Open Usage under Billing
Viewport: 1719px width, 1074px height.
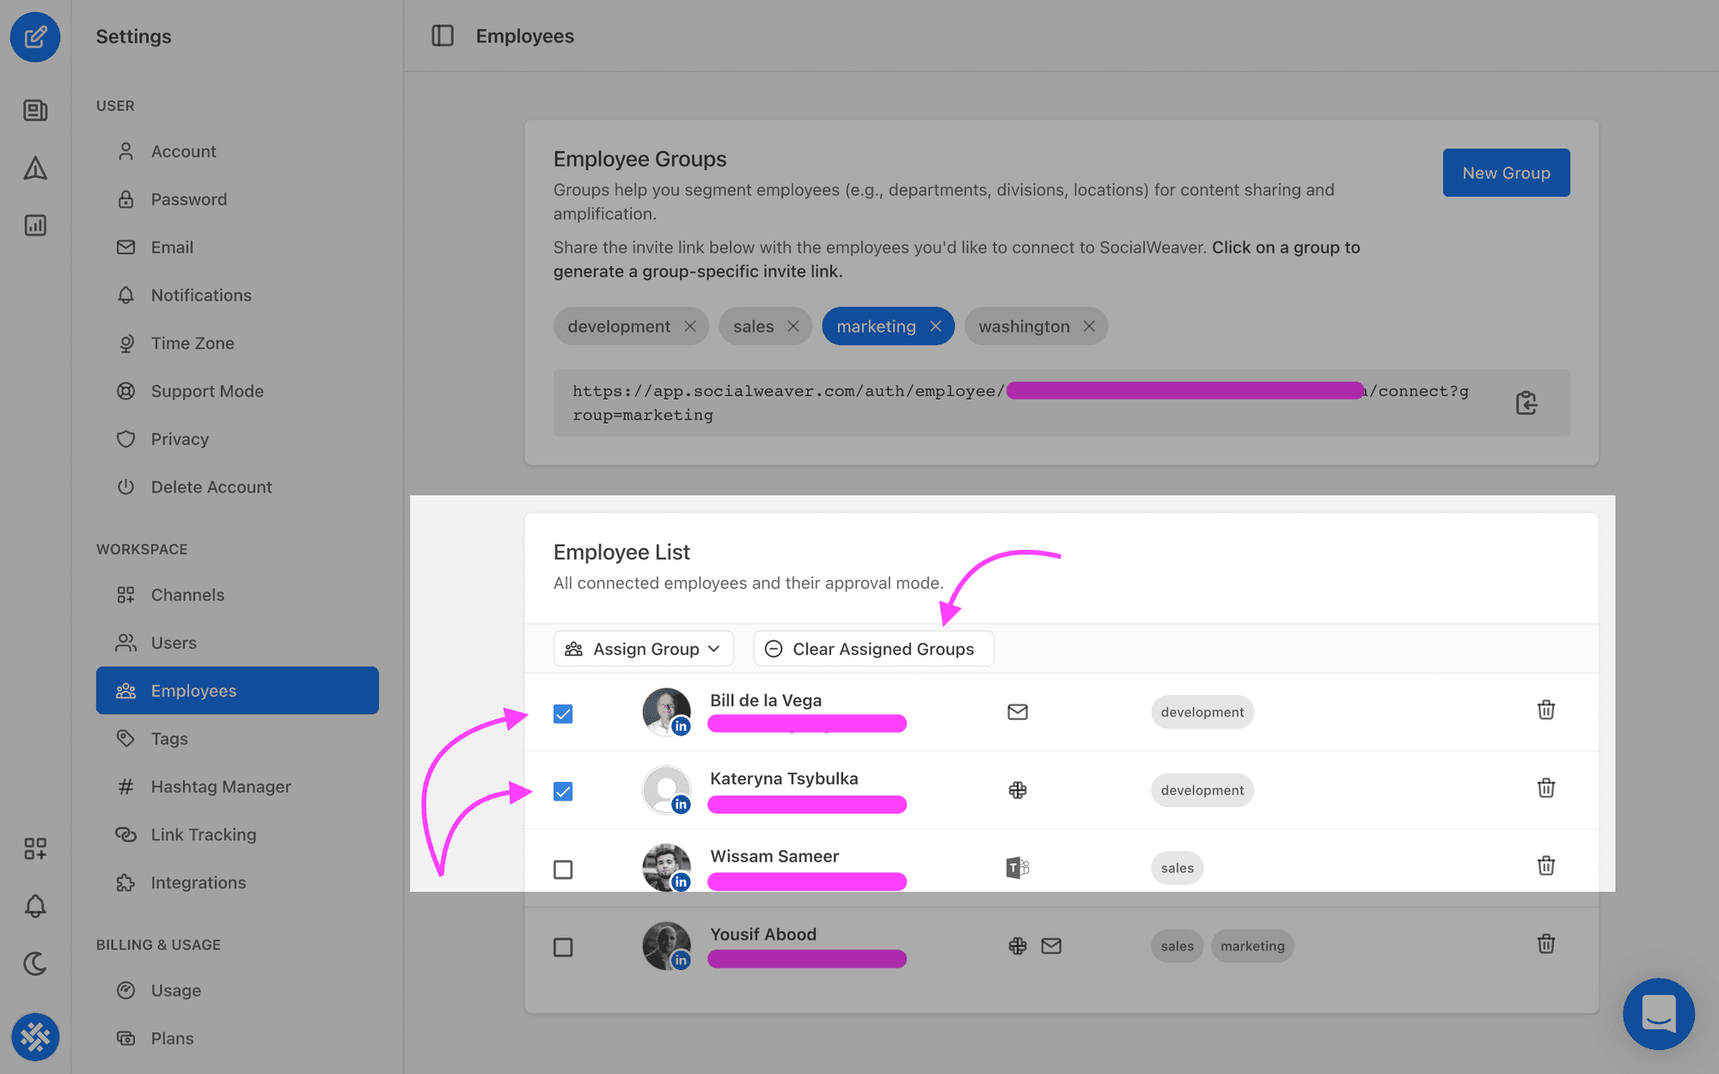[x=237, y=991]
